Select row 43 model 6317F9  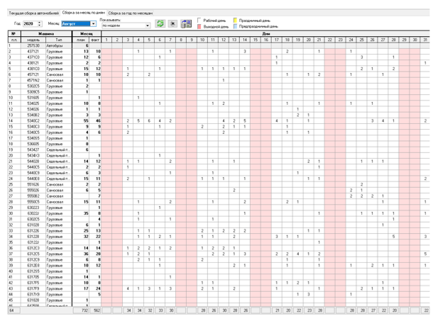33,288
